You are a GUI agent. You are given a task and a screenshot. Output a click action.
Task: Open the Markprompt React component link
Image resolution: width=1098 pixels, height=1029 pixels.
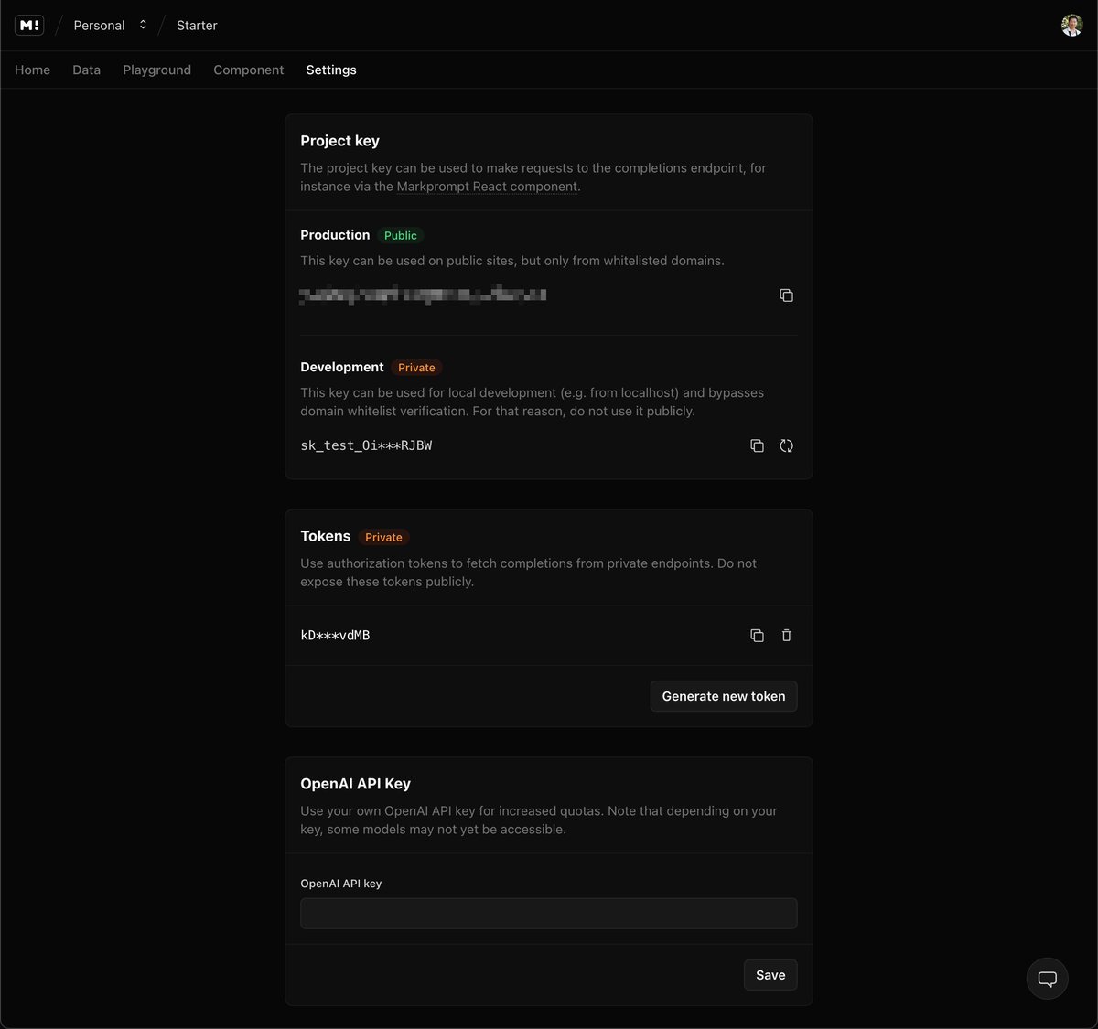[x=486, y=186]
